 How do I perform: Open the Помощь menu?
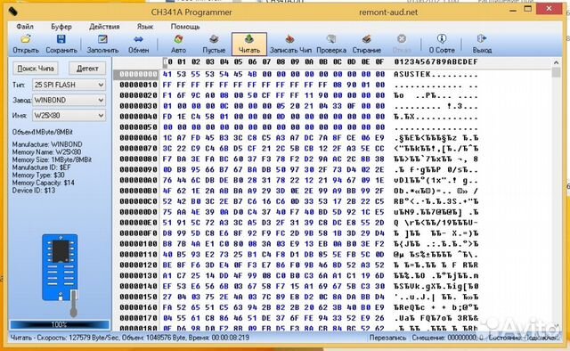tap(185, 27)
